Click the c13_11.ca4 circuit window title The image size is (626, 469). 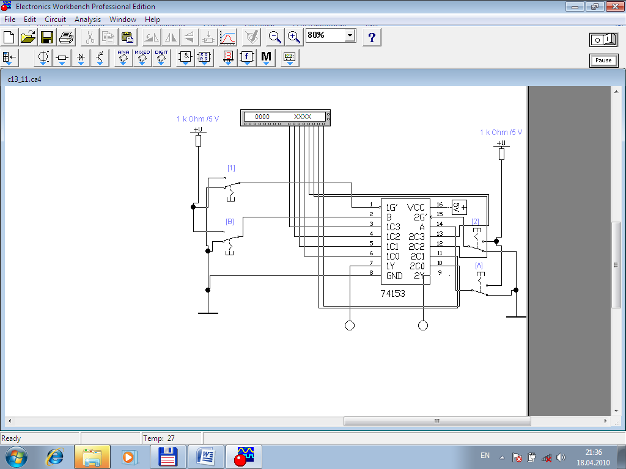click(x=24, y=79)
